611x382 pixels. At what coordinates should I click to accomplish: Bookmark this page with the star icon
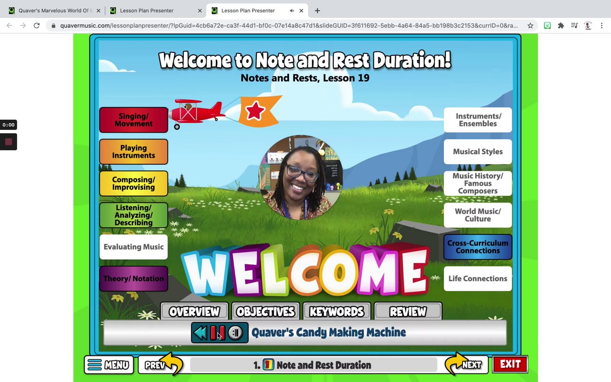(x=530, y=26)
